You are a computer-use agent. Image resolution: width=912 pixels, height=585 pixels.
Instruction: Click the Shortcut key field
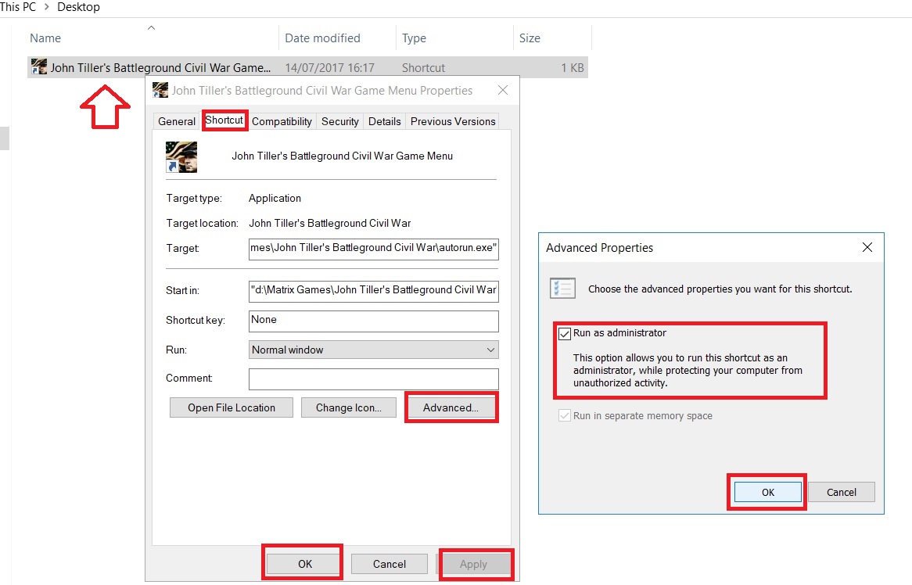click(x=373, y=321)
